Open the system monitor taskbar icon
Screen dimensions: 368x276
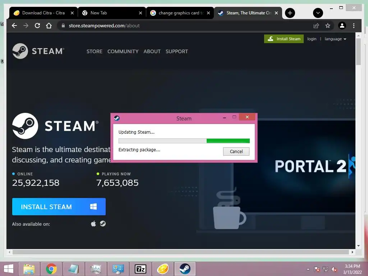click(96, 269)
